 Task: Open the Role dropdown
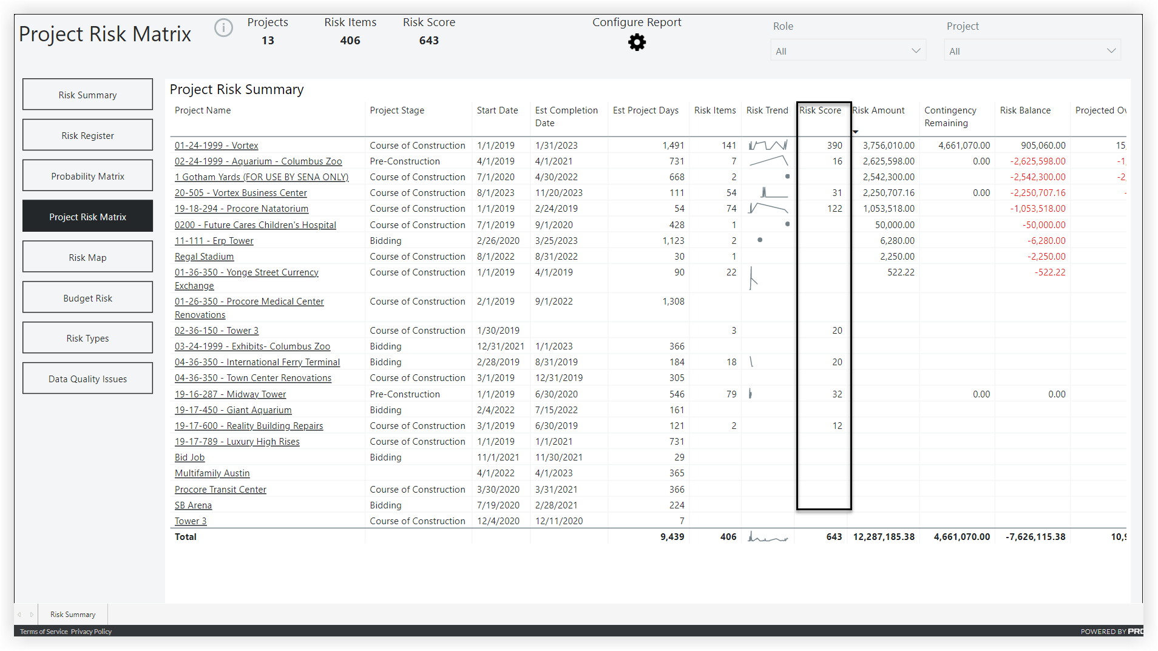(848, 51)
